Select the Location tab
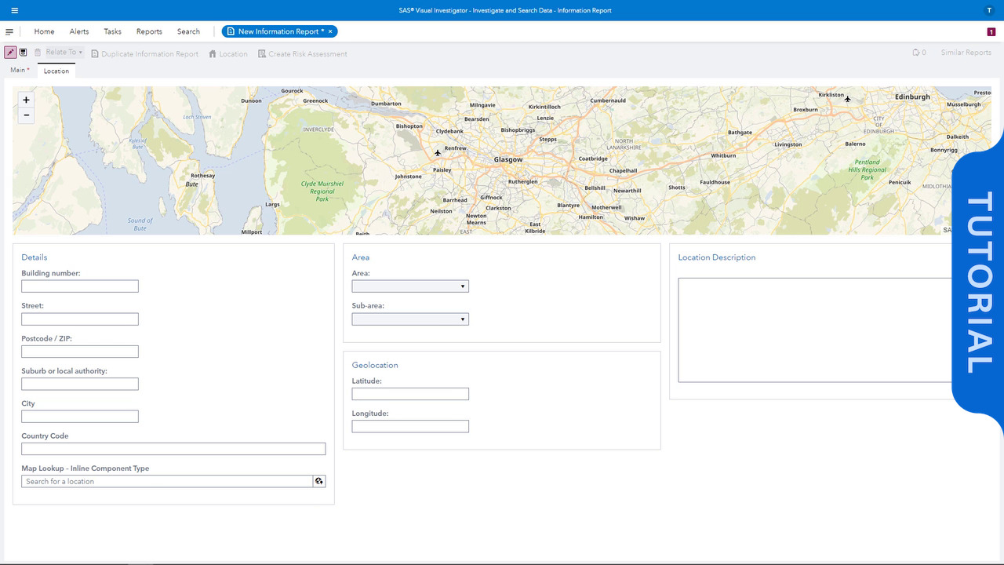The width and height of the screenshot is (1004, 565). point(56,71)
